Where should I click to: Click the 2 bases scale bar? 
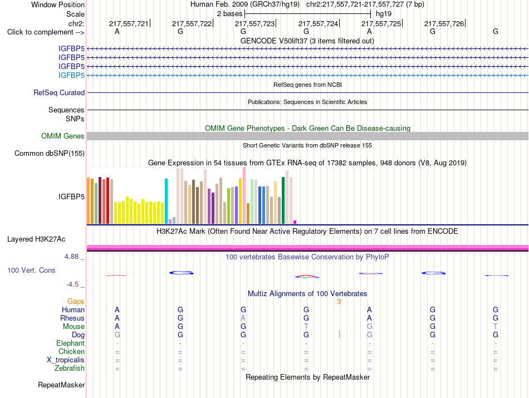tap(308, 14)
